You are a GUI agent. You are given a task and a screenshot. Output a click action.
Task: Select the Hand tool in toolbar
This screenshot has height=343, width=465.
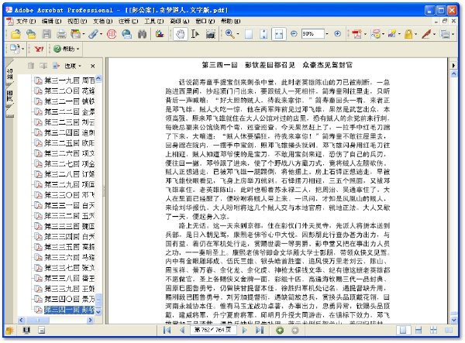coord(180,34)
